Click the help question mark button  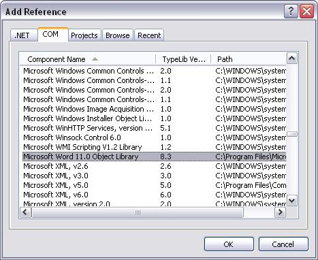(291, 12)
